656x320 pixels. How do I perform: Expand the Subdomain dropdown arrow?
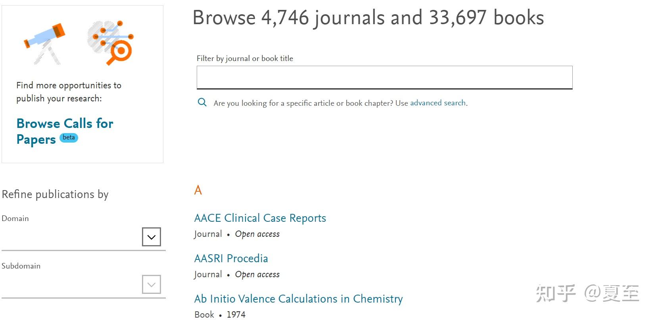coord(151,284)
